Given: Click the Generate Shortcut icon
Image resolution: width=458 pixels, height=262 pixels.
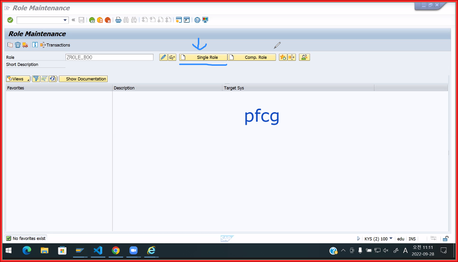Looking at the screenshot, I should 187,20.
